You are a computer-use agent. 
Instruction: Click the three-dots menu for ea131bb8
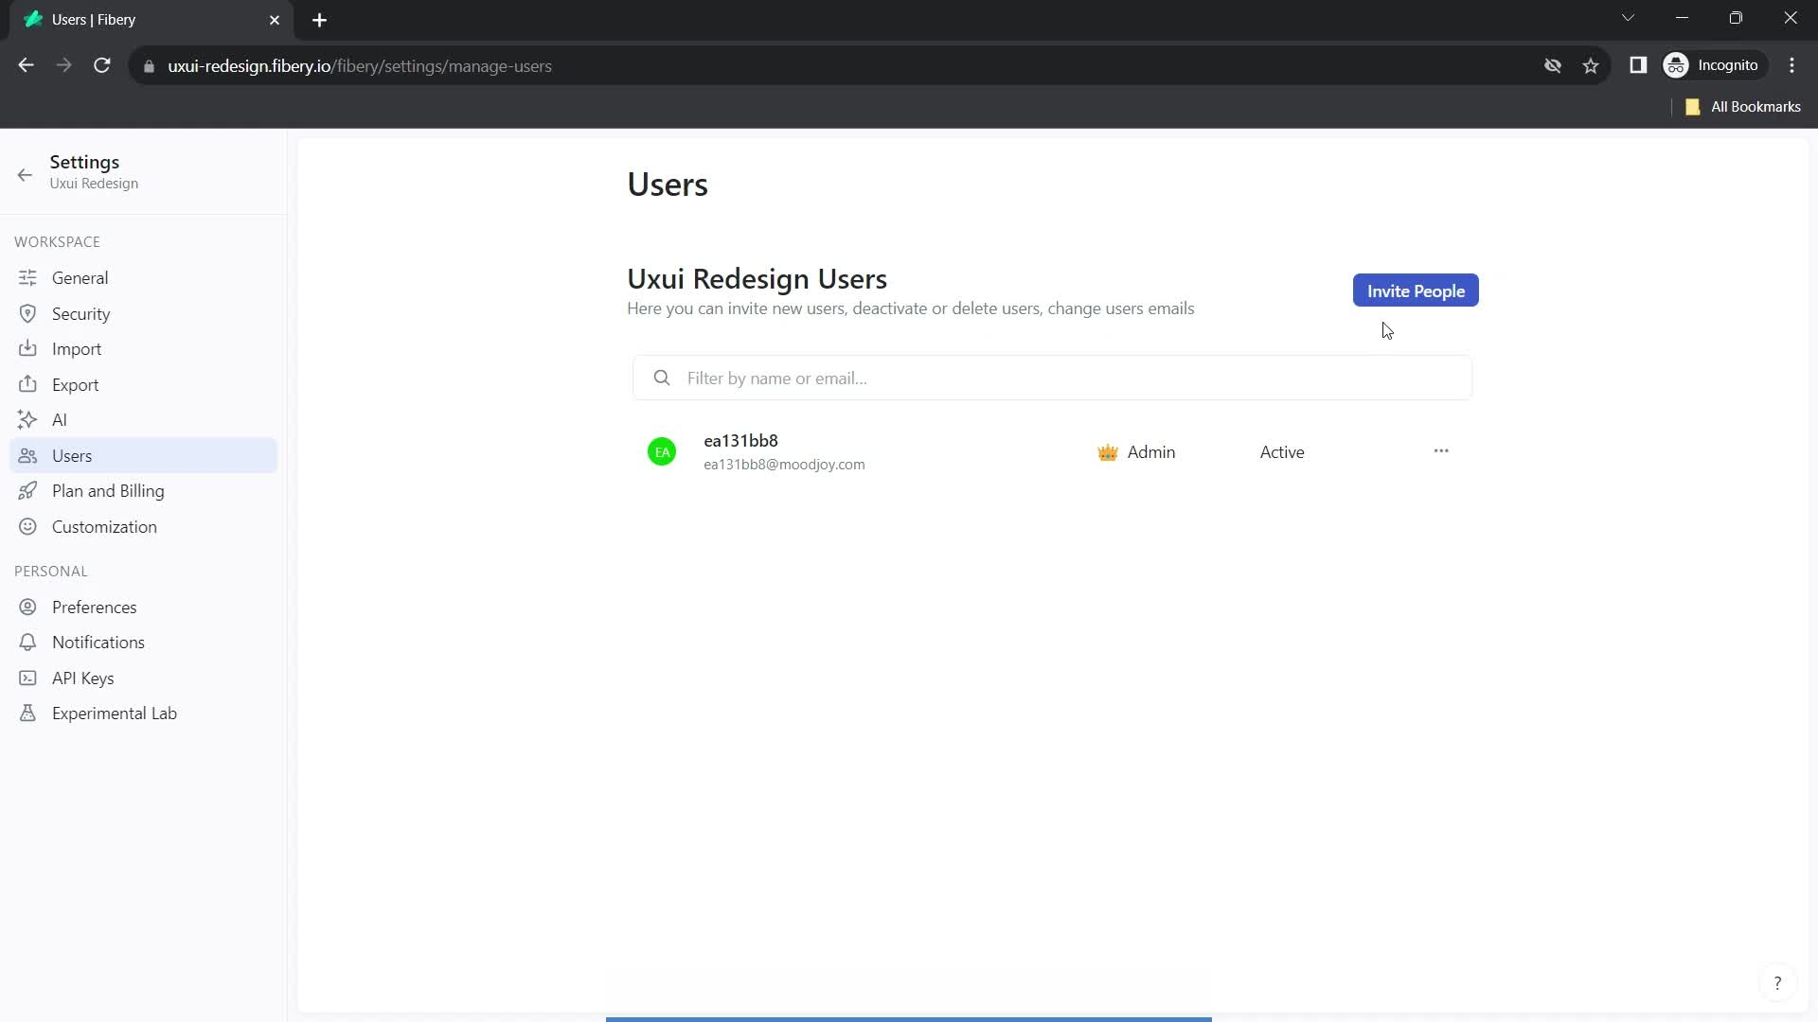pos(1441,450)
